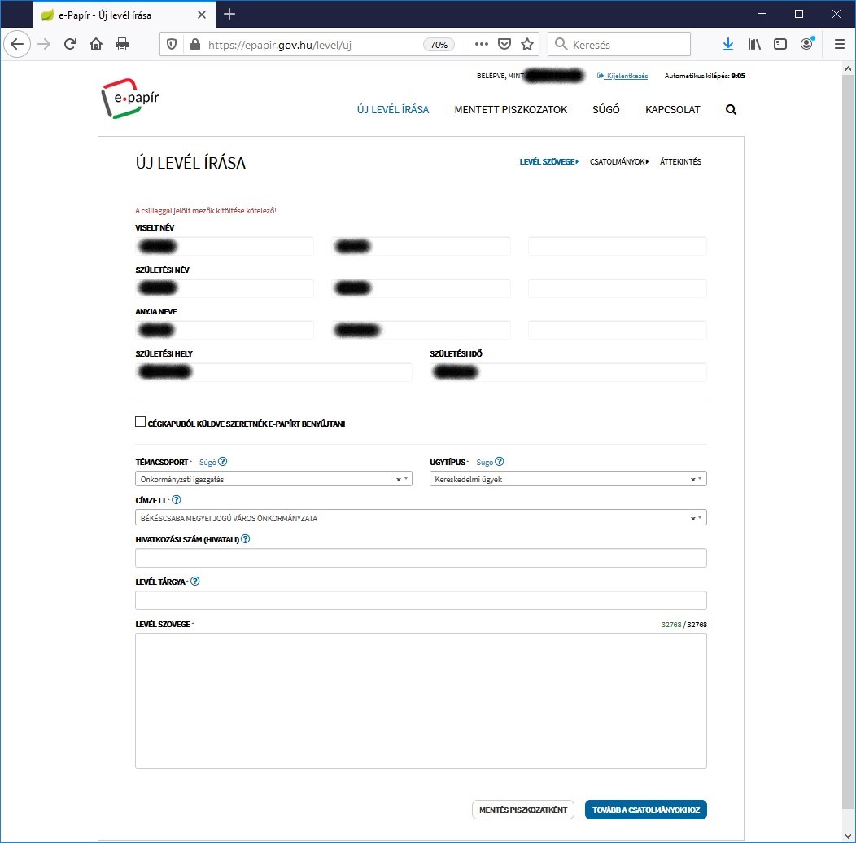Click the print icon in the browser toolbar

pyautogui.click(x=122, y=44)
